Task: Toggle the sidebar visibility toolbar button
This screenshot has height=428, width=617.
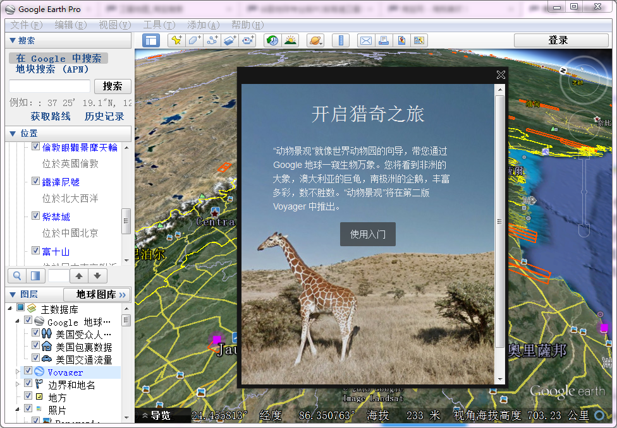Action: coord(151,40)
